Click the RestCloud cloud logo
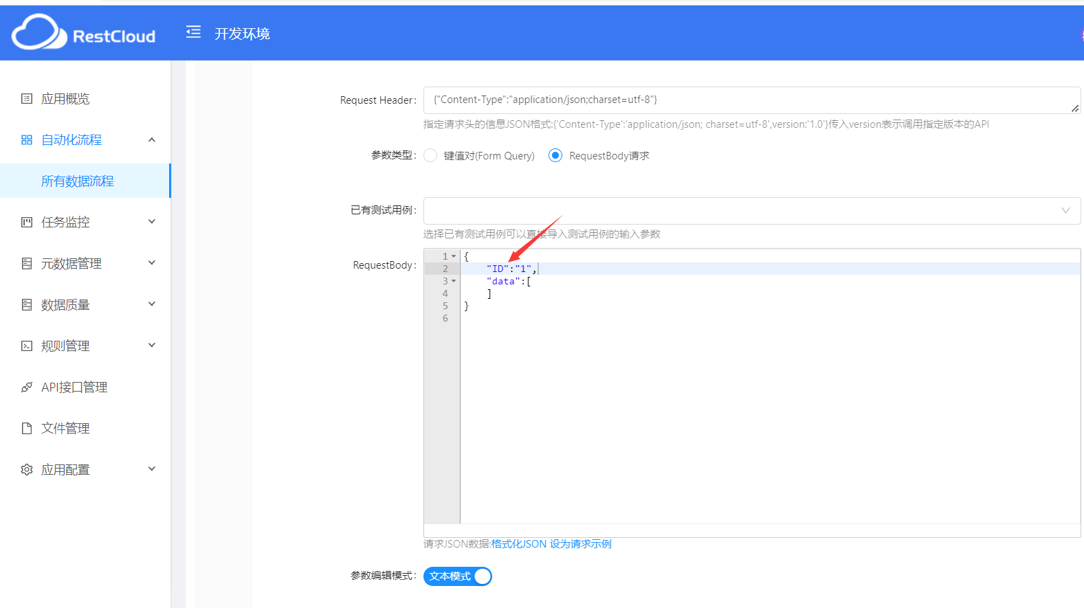1084x608 pixels. coord(39,32)
